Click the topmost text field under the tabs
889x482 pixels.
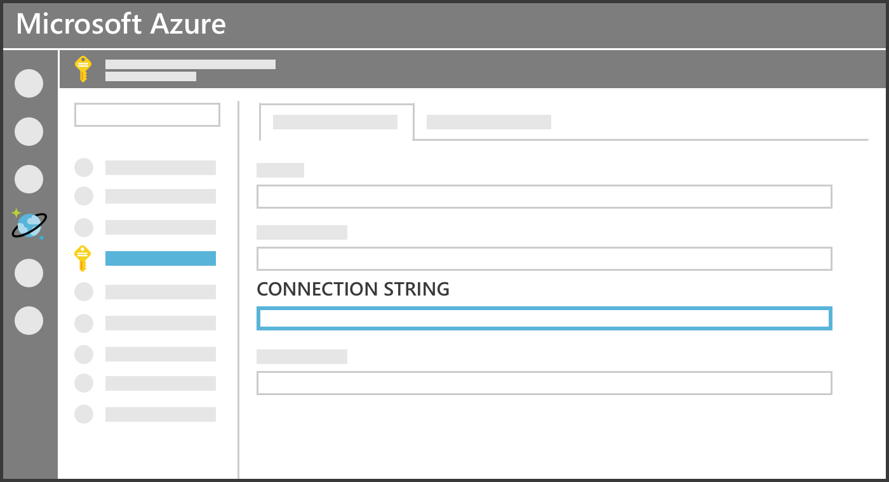[544, 197]
